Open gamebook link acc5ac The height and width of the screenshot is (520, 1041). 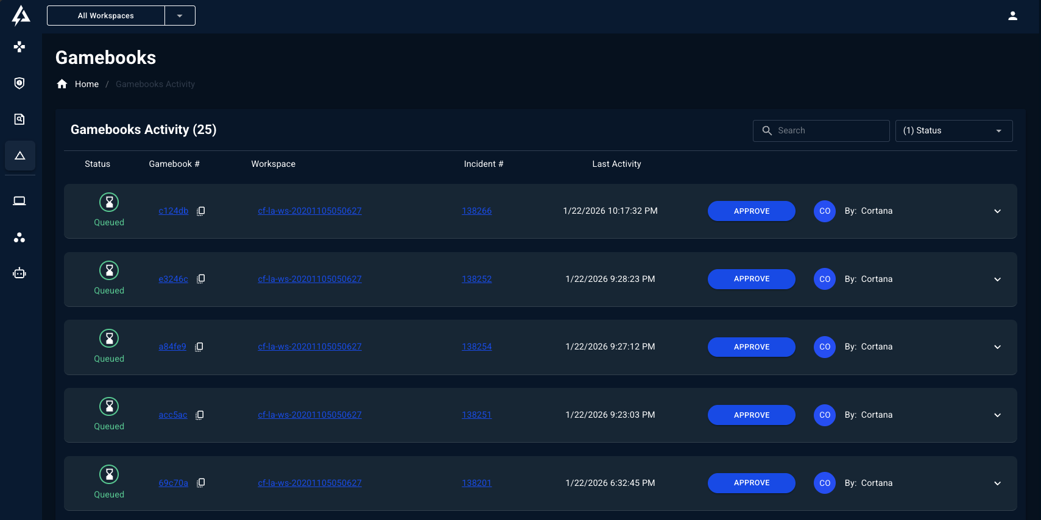(173, 415)
